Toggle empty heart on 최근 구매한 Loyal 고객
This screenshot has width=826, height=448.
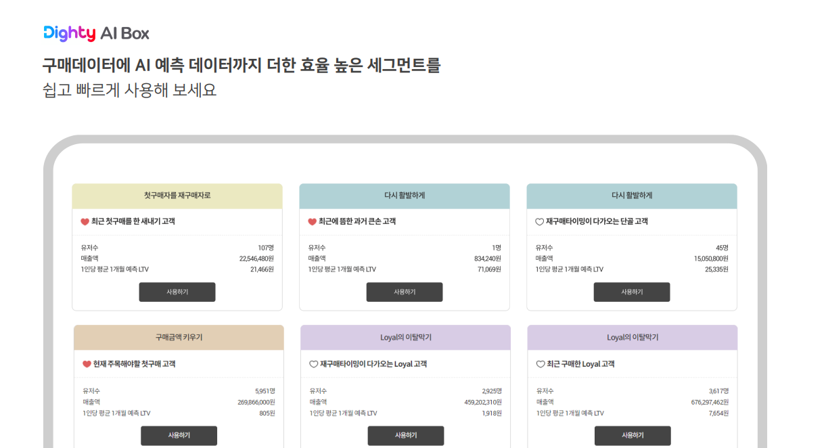[540, 364]
